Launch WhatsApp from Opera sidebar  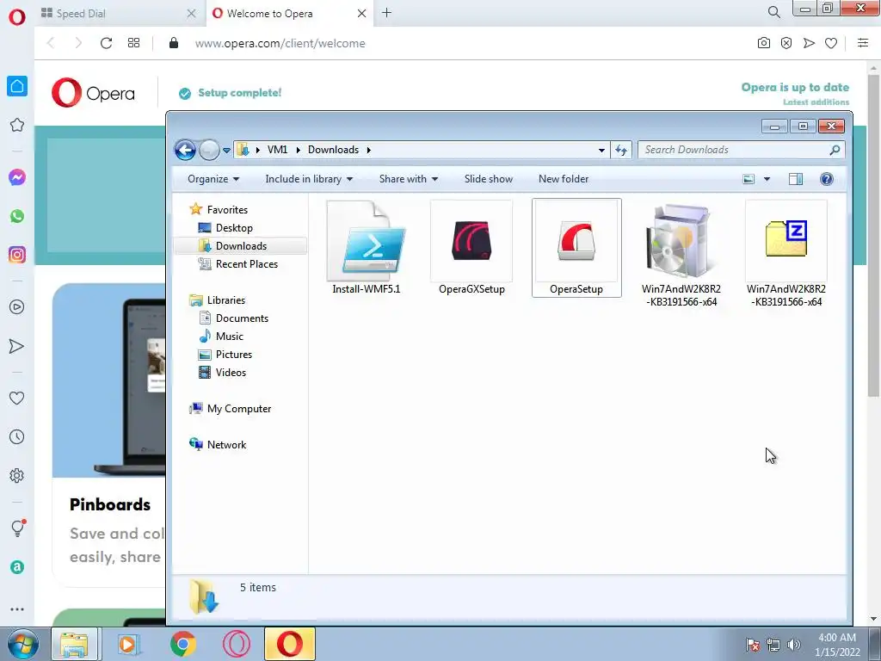click(17, 216)
